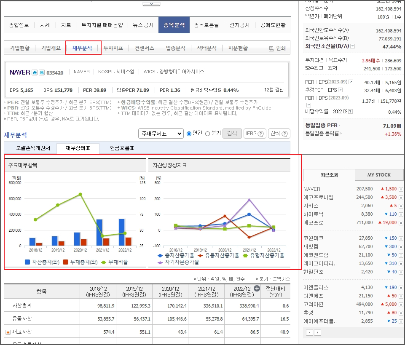Switch to 컨센서스 sub-tab

click(x=145, y=48)
